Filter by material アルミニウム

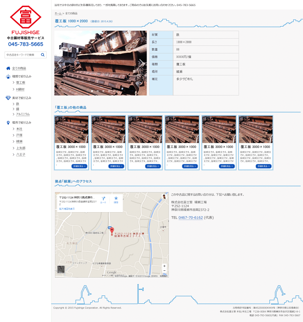23,114
